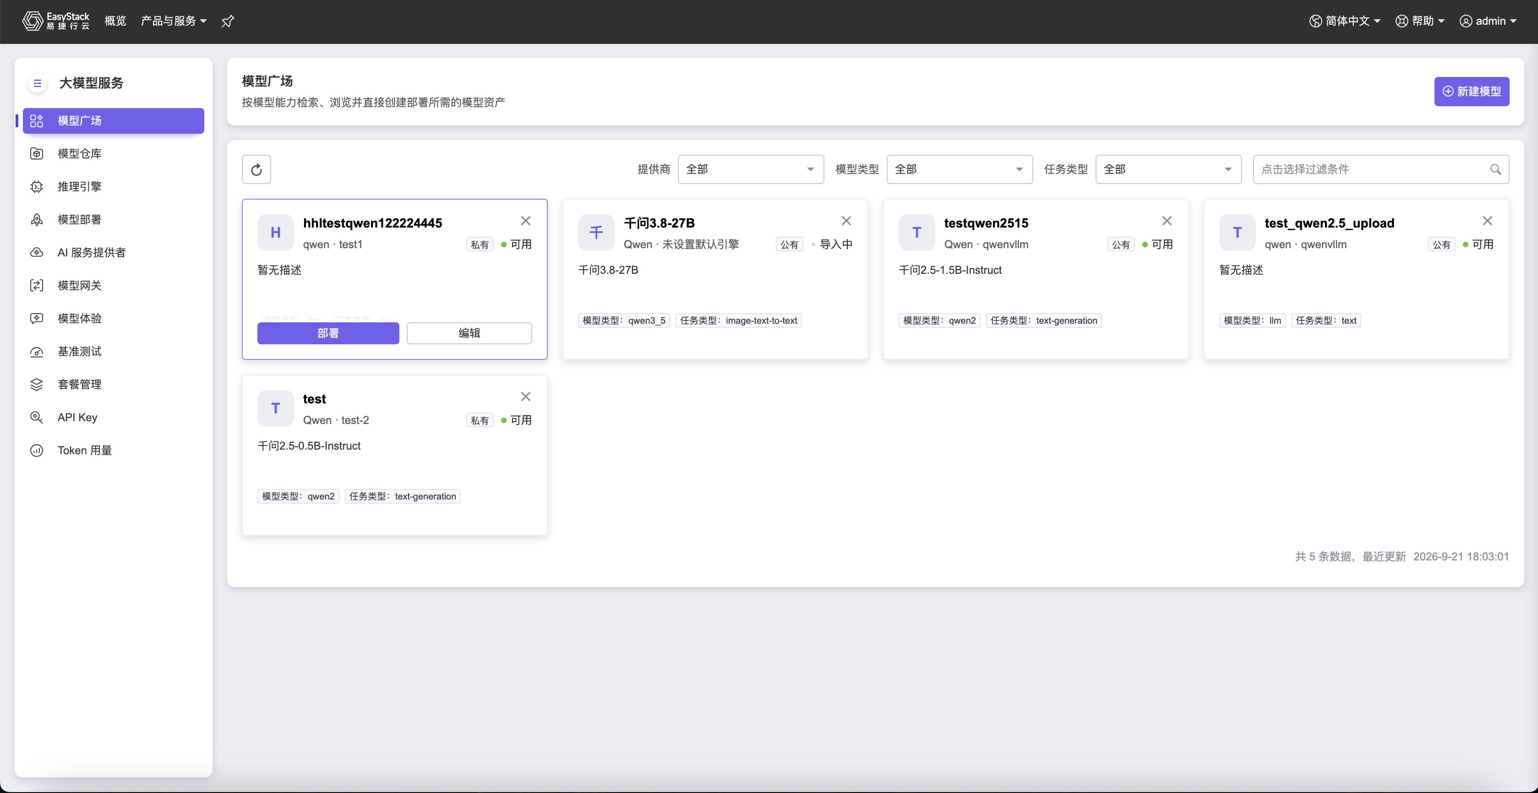The width and height of the screenshot is (1538, 793).
Task: Click X on the test_qwen2.5_upload card
Action: coord(1487,221)
